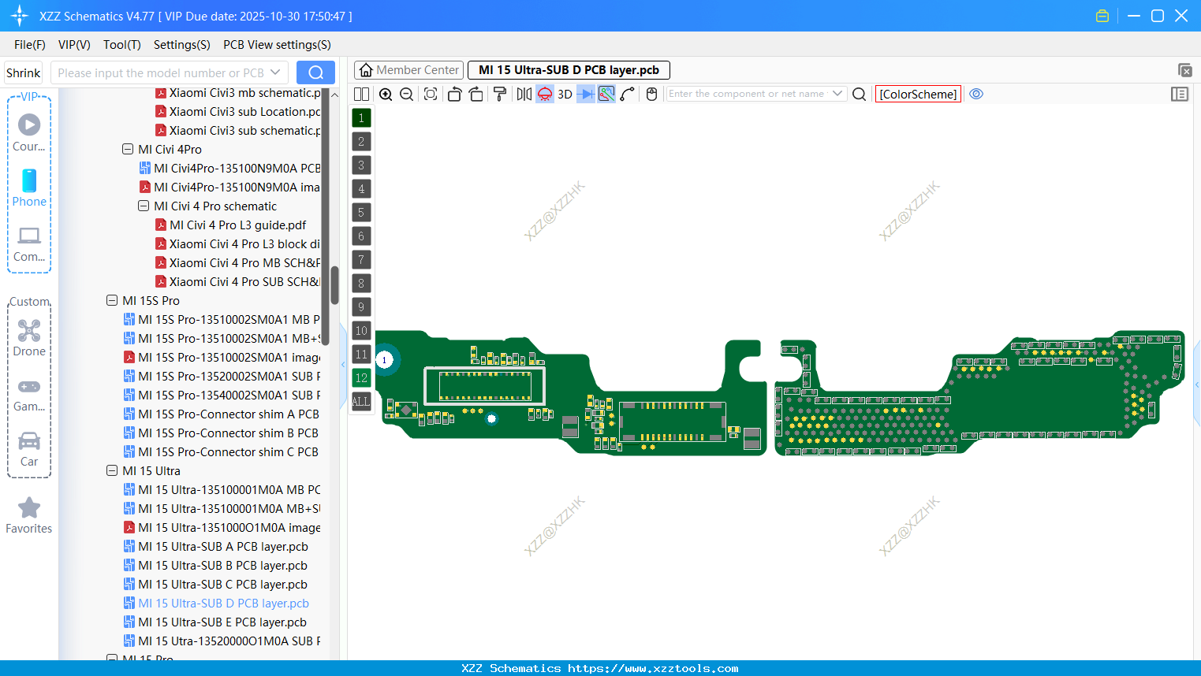This screenshot has height=676, width=1201.
Task: Open the PCB View settings menu
Action: coord(276,45)
